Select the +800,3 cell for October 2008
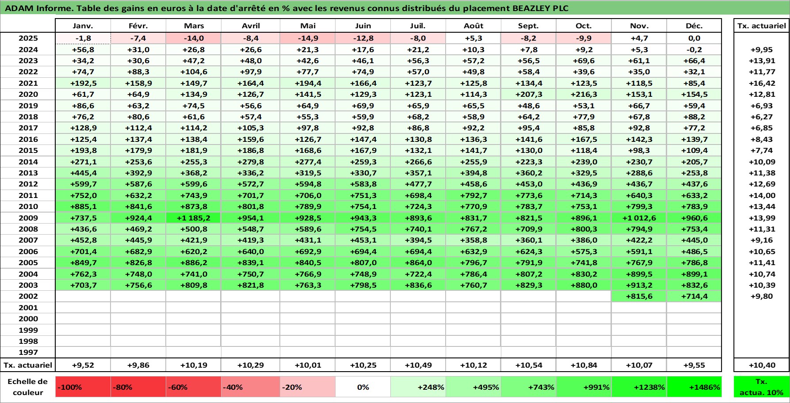Viewport: 790px width, 403px height. 584,229
